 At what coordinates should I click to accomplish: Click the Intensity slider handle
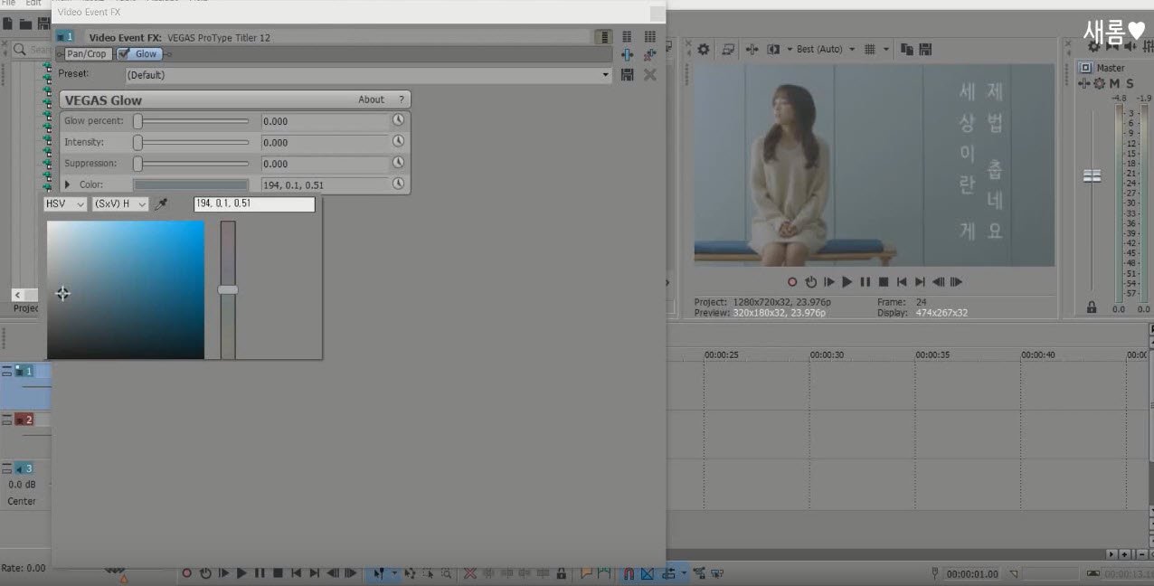(137, 142)
